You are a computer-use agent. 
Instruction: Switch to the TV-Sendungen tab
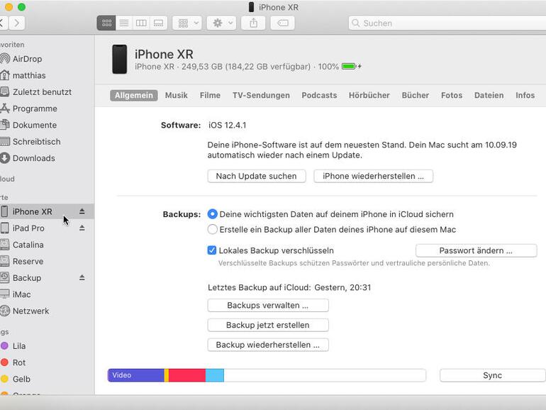pos(261,96)
